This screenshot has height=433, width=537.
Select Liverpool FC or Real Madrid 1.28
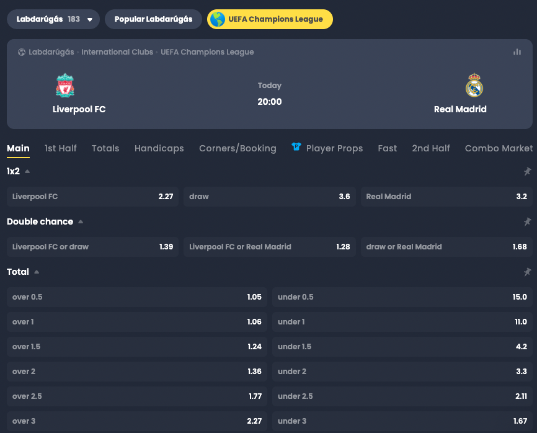[x=270, y=247]
